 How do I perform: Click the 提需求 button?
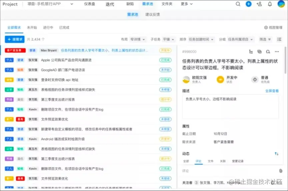click(x=15, y=39)
